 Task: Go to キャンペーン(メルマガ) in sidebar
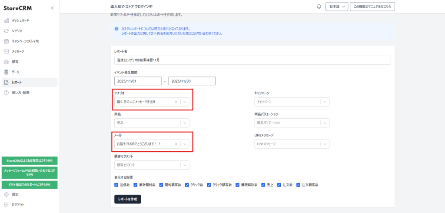tap(25, 41)
